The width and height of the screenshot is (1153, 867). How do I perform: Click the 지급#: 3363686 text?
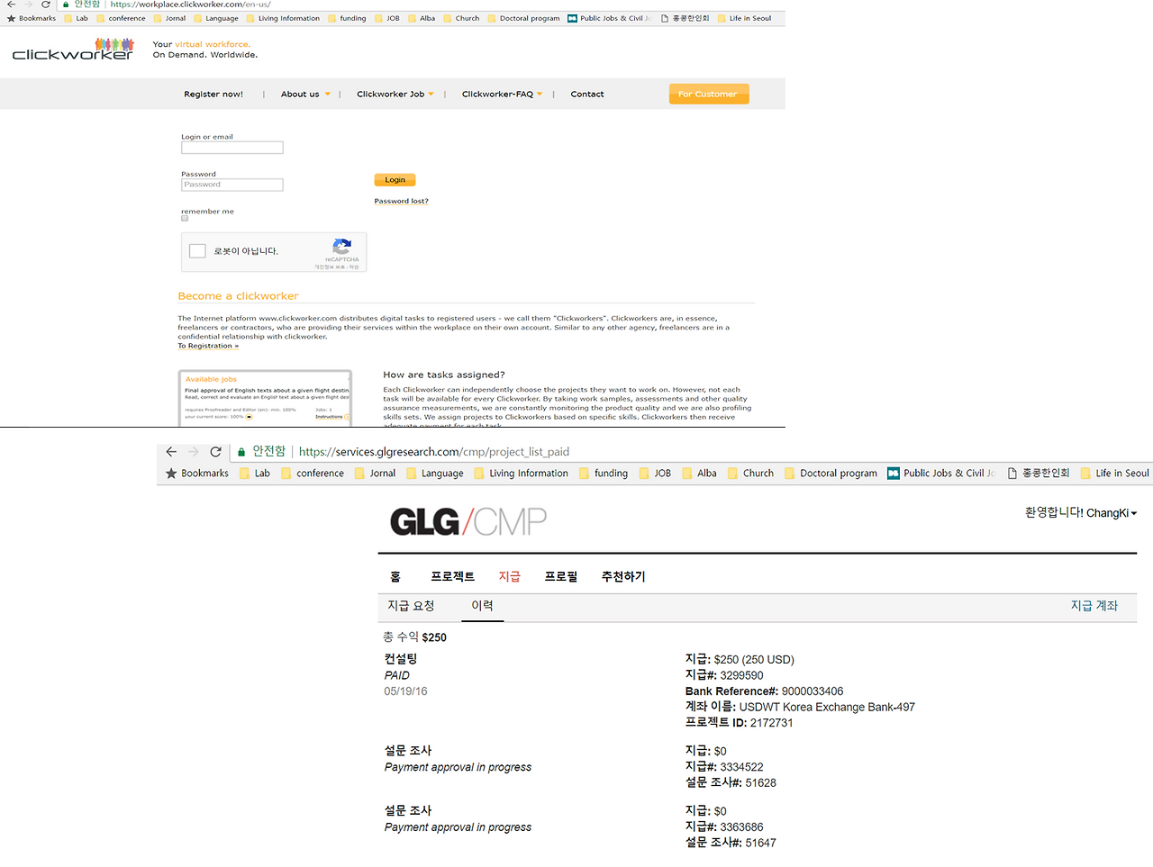point(724,827)
